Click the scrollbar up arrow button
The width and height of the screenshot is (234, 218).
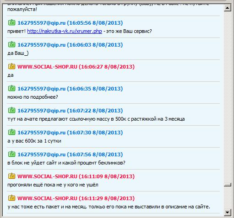[228, 8]
